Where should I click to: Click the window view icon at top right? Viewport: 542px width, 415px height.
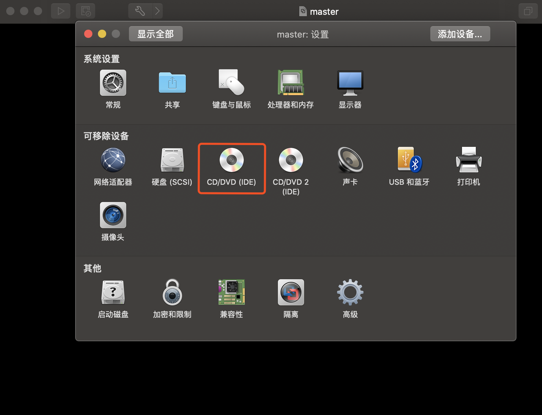pos(528,11)
